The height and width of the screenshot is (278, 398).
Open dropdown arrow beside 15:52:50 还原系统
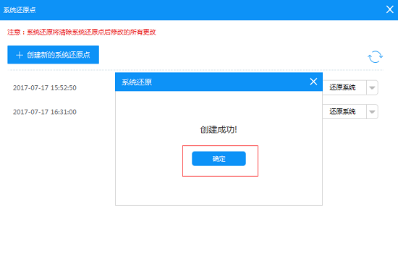click(x=372, y=87)
